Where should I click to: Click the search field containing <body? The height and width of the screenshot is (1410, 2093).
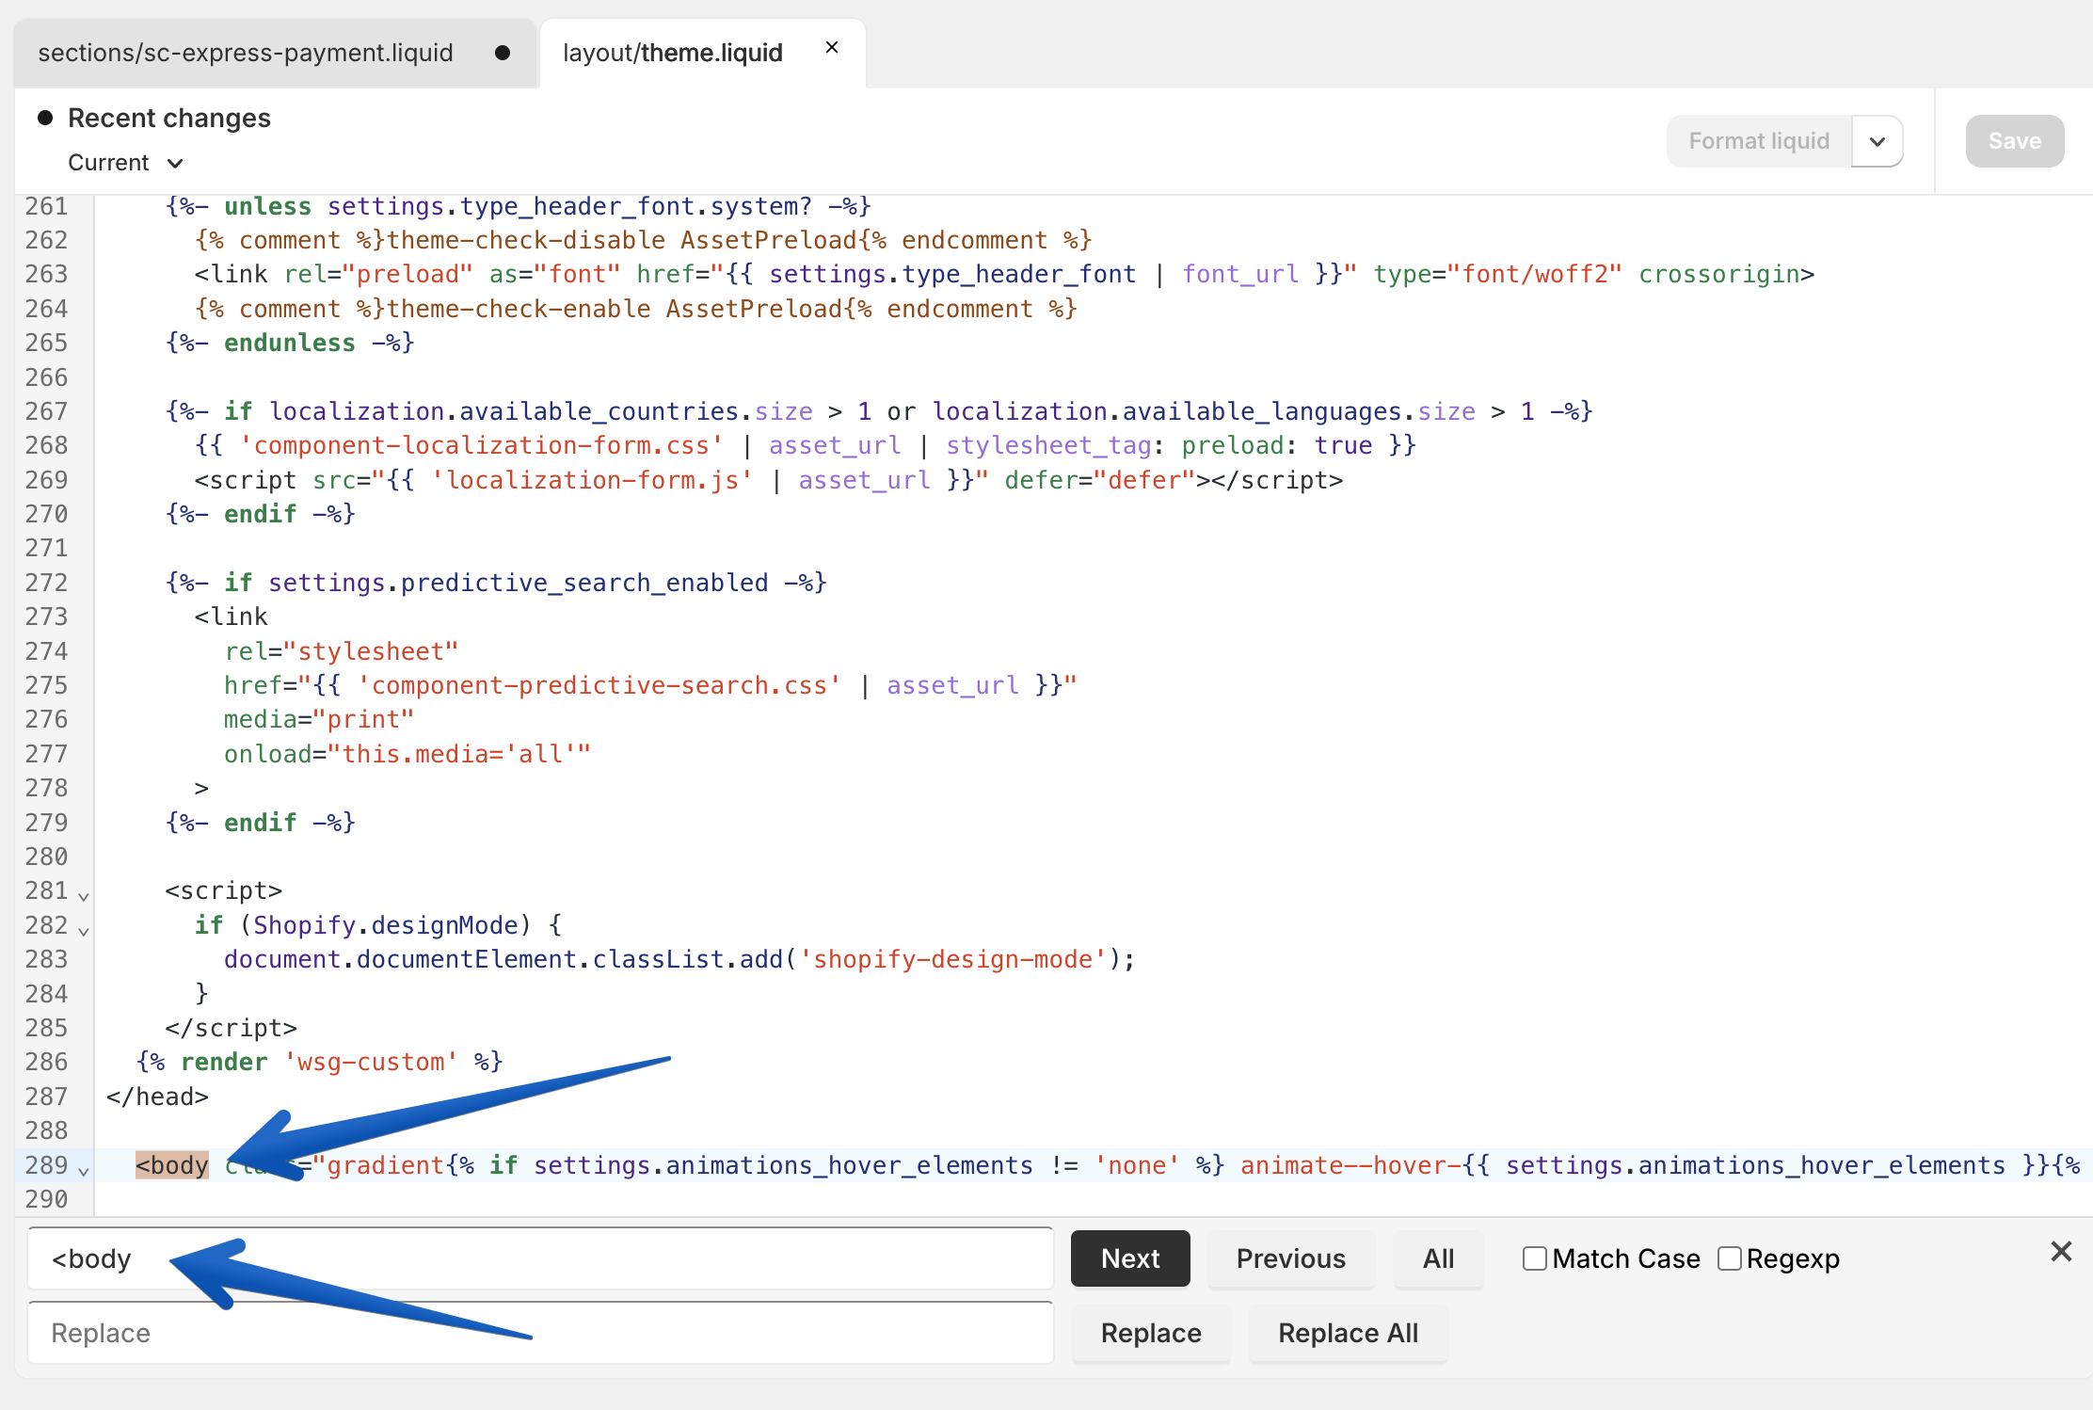pyautogui.click(x=540, y=1258)
